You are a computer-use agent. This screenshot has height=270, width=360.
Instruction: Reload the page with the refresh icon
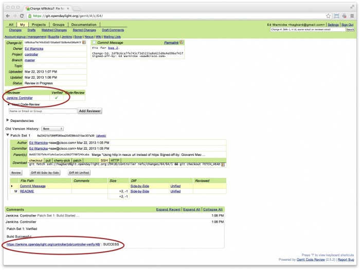pyautogui.click(x=22, y=16)
